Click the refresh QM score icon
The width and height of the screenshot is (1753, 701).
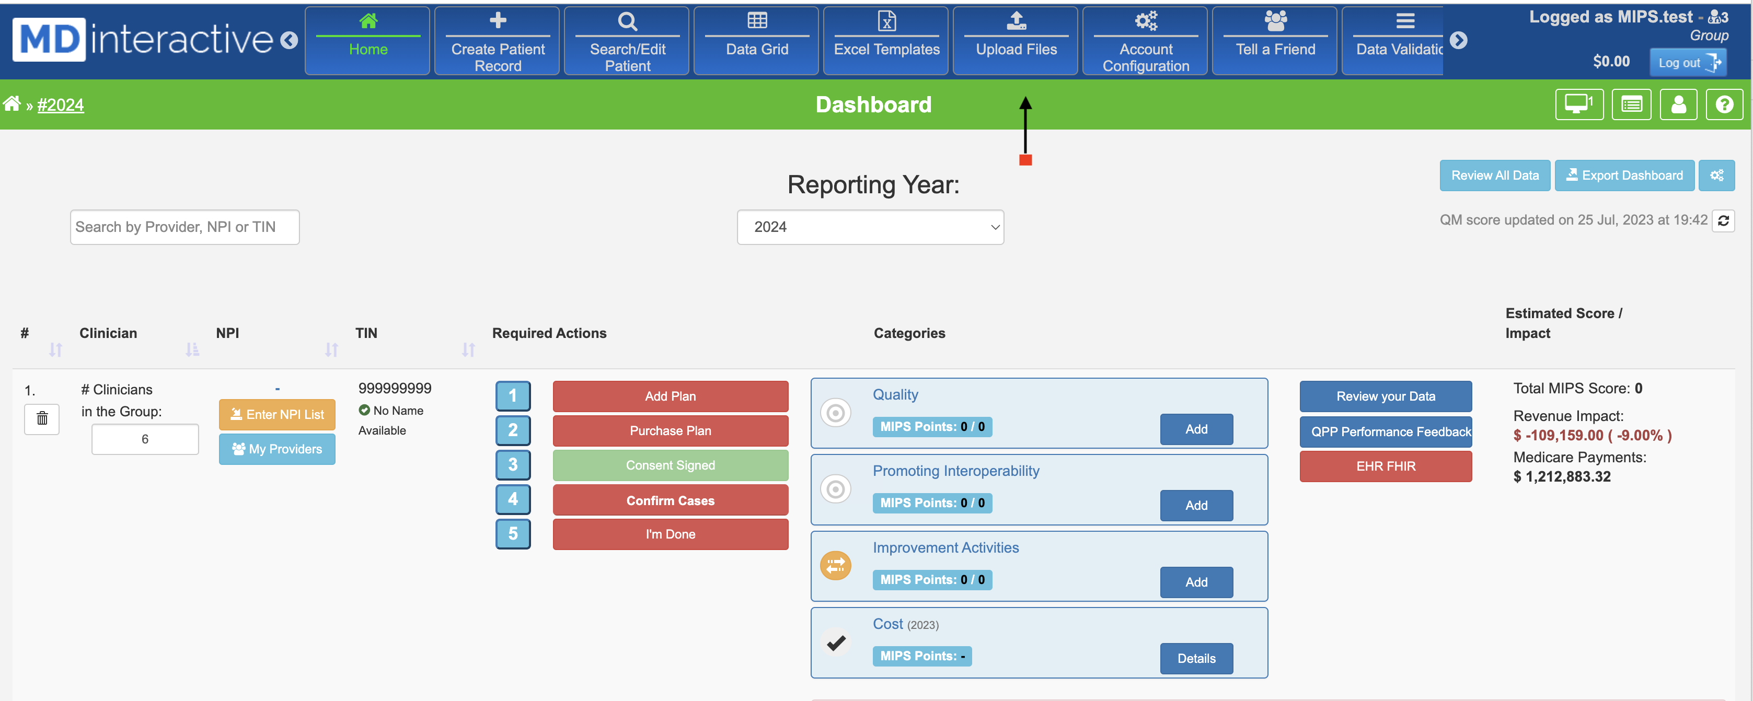pos(1723,220)
